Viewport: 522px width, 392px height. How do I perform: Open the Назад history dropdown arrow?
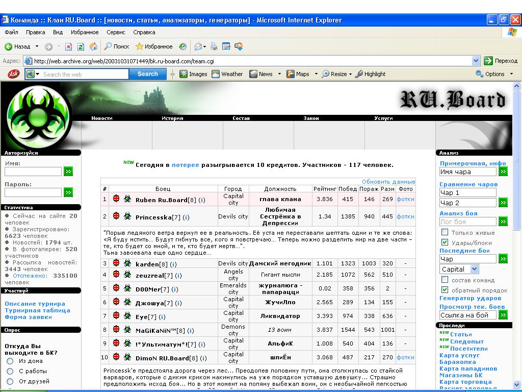pos(37,46)
